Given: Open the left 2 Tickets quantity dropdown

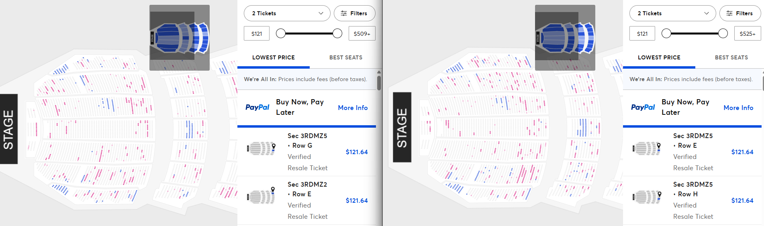Looking at the screenshot, I should [287, 13].
